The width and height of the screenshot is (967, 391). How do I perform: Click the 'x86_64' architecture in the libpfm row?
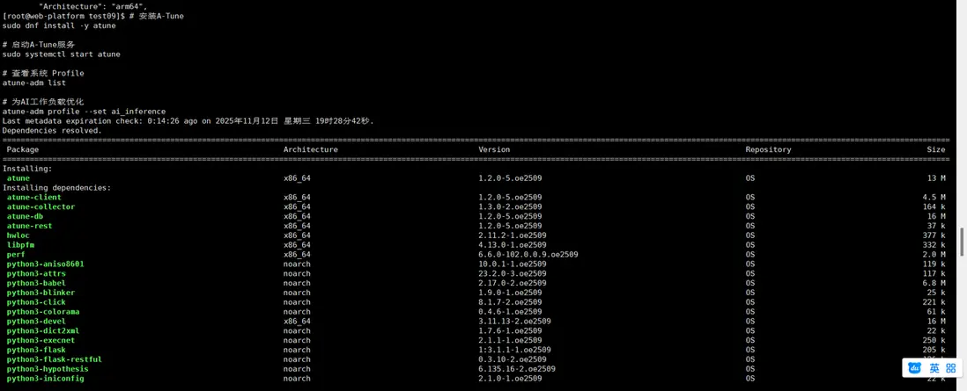pyautogui.click(x=297, y=245)
